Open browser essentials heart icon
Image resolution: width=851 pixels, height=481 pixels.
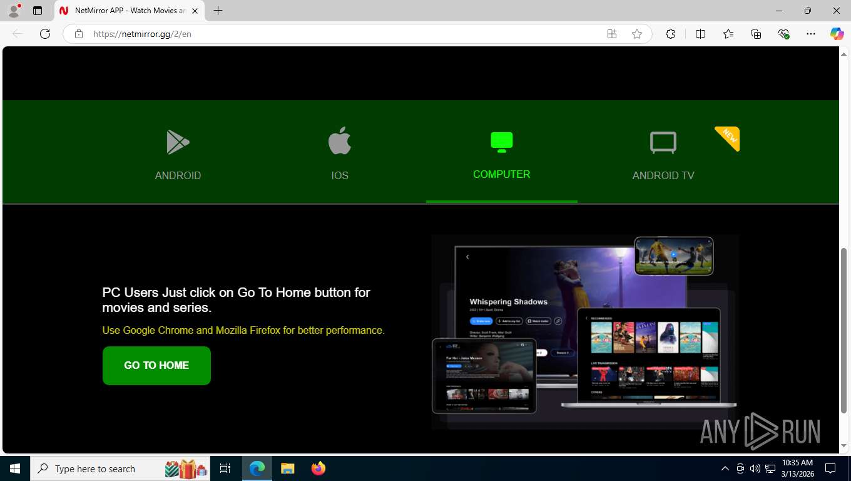[x=783, y=34]
